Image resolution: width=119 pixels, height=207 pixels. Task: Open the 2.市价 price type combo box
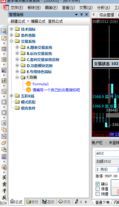(x=107, y=169)
